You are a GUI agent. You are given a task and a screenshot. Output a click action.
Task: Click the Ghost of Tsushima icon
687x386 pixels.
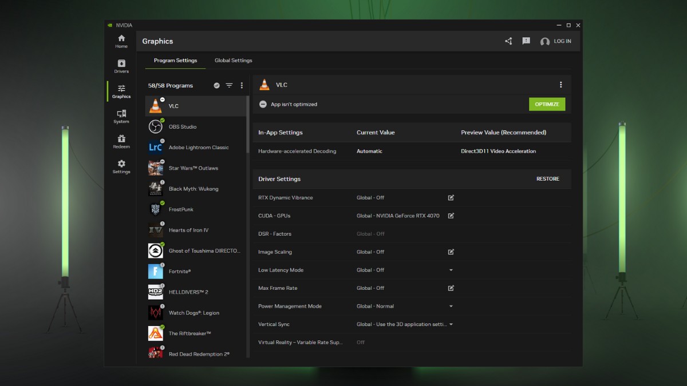pyautogui.click(x=155, y=250)
